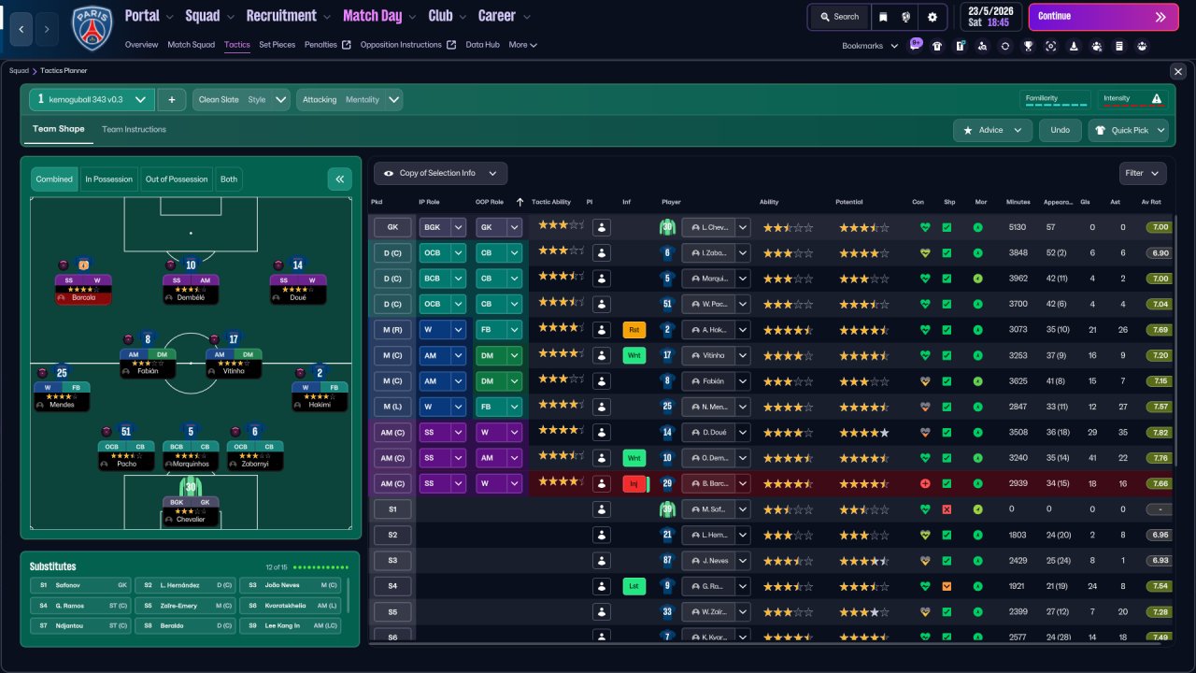The height and width of the screenshot is (673, 1196).
Task: Open the Advice dropdown
Action: (992, 130)
